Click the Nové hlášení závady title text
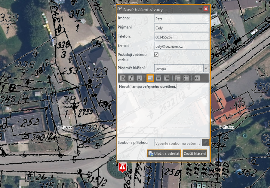270x188 pixels. (143, 10)
